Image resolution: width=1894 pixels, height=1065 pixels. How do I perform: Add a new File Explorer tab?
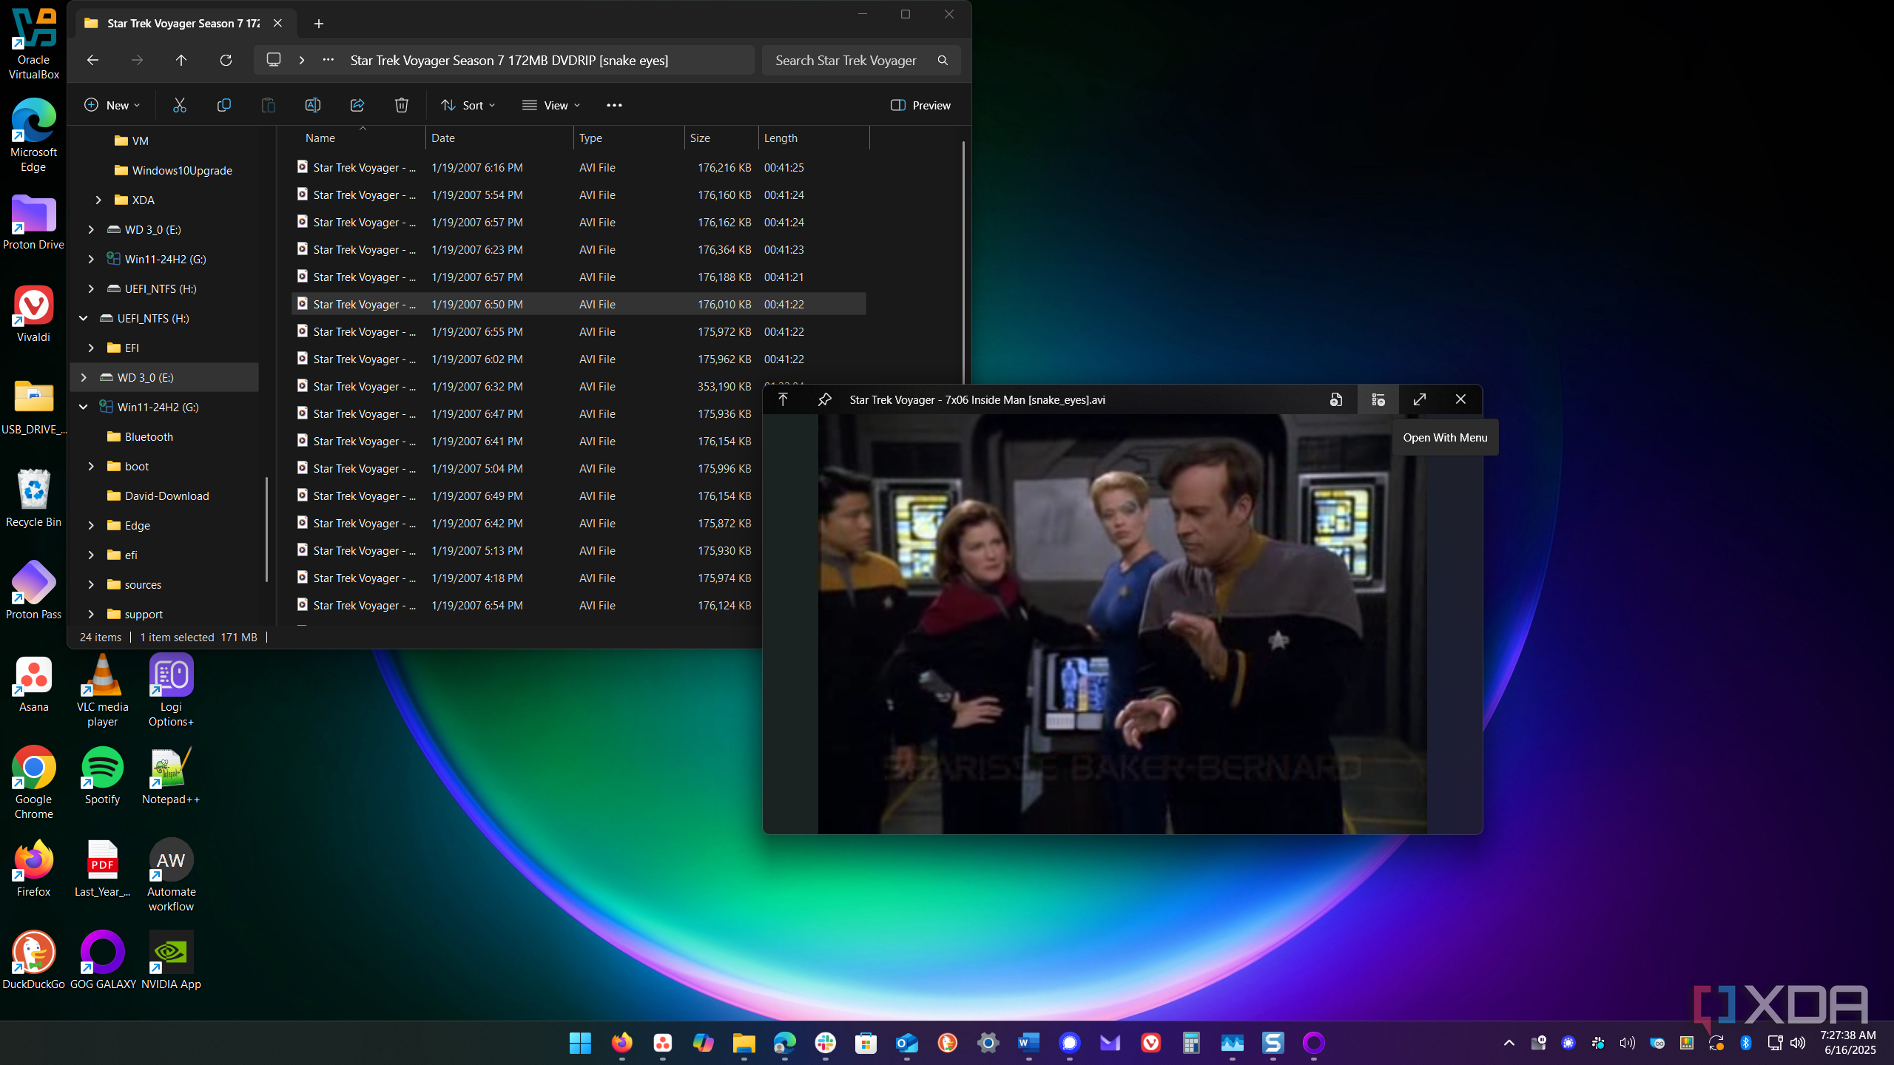[x=319, y=24]
